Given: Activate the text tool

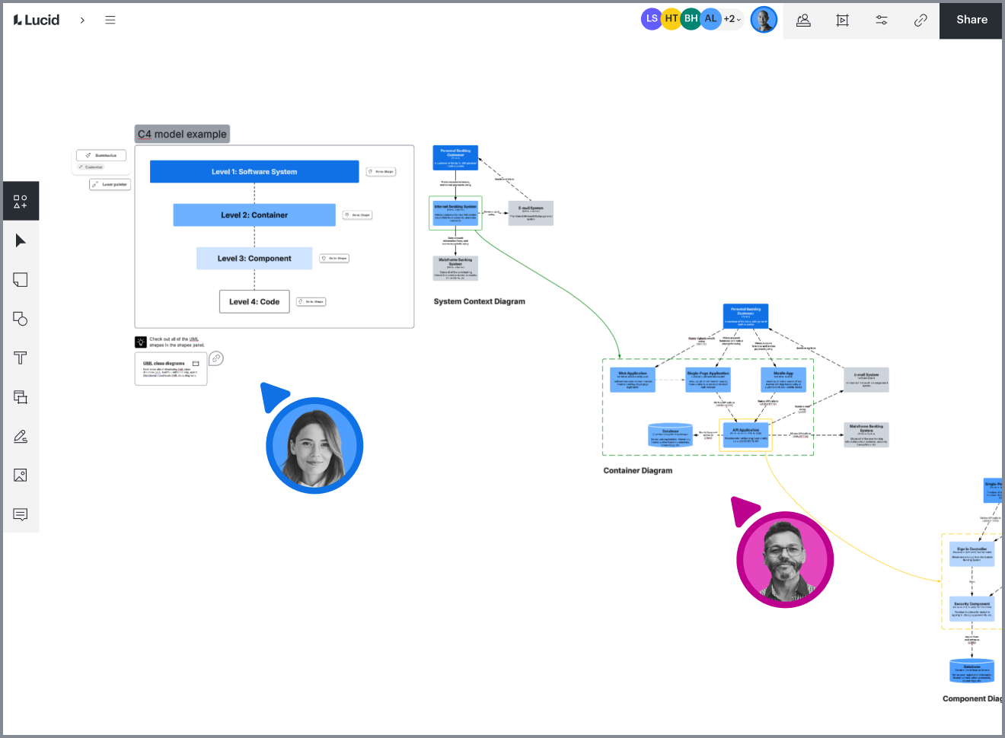Looking at the screenshot, I should [21, 358].
